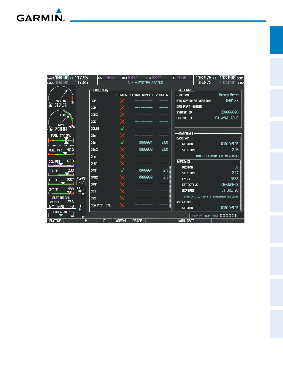Click the AUX page group label

pyautogui.click(x=208, y=216)
